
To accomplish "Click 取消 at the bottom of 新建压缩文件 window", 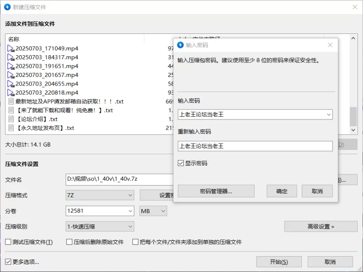I will 330,262.
